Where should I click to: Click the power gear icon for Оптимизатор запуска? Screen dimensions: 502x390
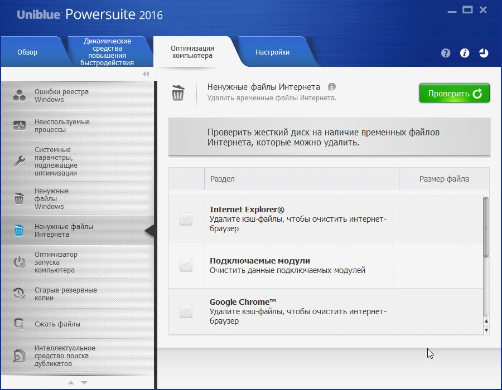pyautogui.click(x=20, y=262)
